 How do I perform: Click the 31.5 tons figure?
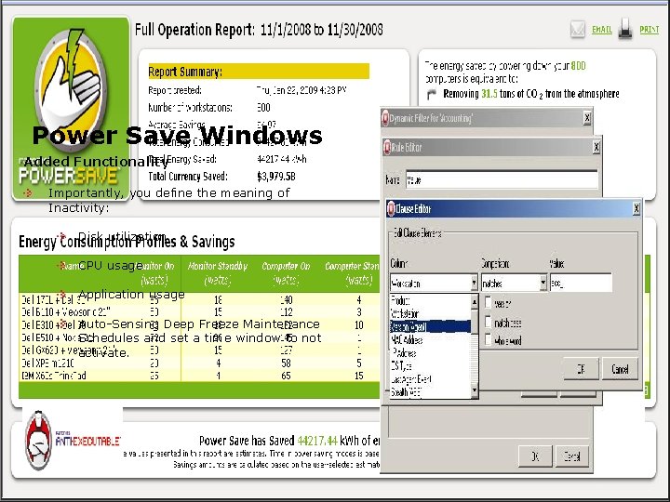coord(489,94)
